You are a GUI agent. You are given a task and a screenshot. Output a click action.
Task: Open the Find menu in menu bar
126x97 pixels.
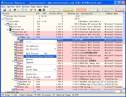pyautogui.click(x=33, y=7)
